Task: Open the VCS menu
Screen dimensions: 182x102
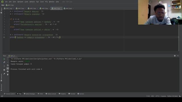Action: coord(46,2)
